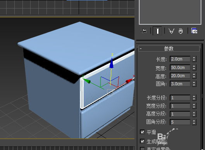205x150 pixels.
Task: Click the 长度 spinner arrows
Action: [194, 59]
